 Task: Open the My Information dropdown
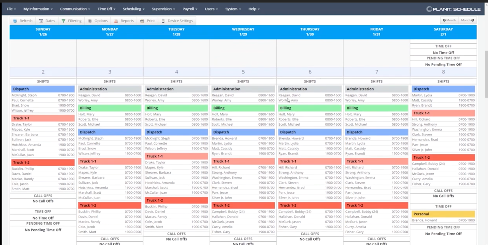click(x=38, y=9)
